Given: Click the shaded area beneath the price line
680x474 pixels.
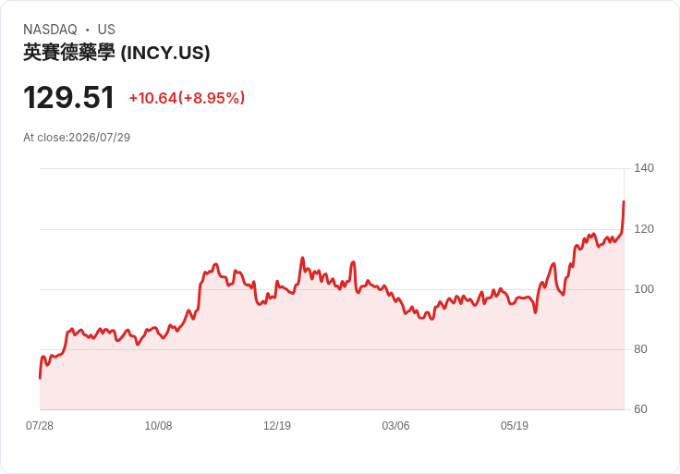Looking at the screenshot, I should point(332,360).
